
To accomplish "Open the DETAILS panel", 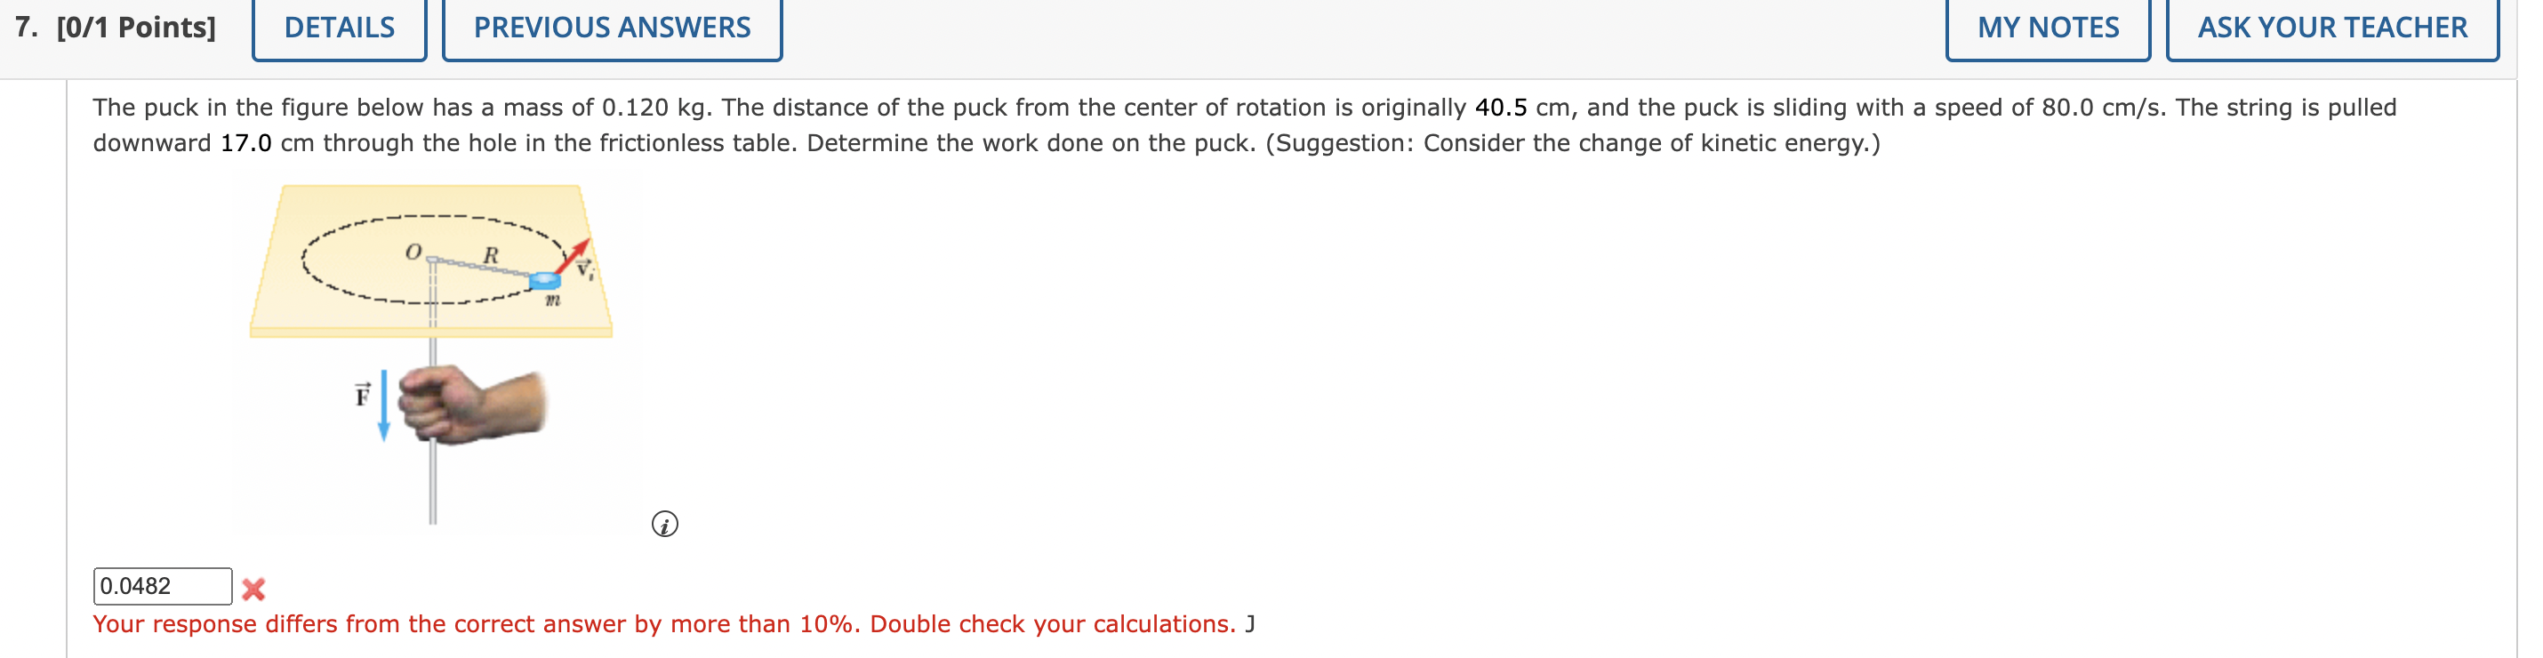I will point(339,28).
